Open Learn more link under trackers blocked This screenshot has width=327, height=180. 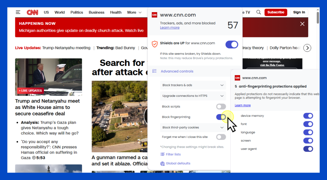[x=170, y=28]
